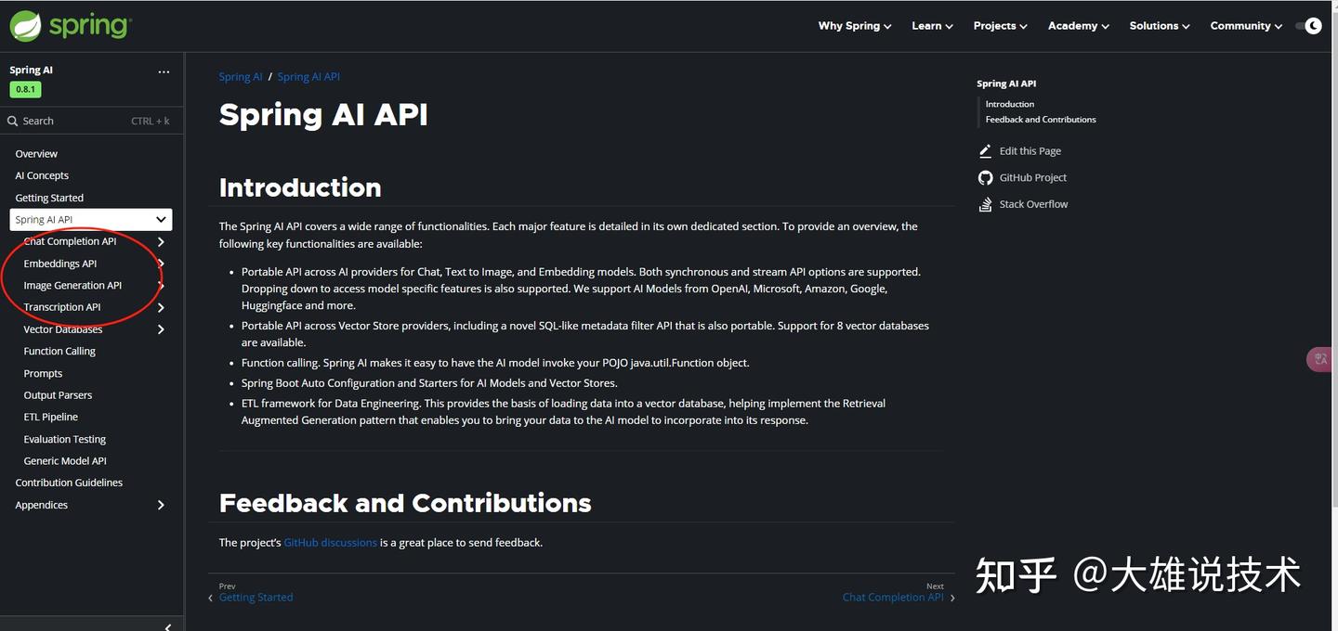This screenshot has height=631, width=1338.
Task: Click the GitHub Project octocat icon
Action: (x=985, y=178)
